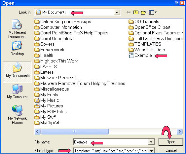The width and height of the screenshot is (186, 154).
Task: Select the Example template file
Action: 140,56
